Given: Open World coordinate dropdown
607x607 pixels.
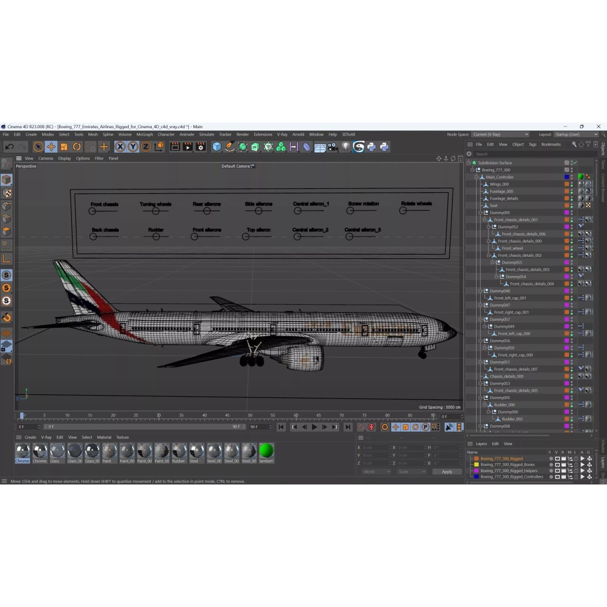Looking at the screenshot, I should [x=376, y=472].
